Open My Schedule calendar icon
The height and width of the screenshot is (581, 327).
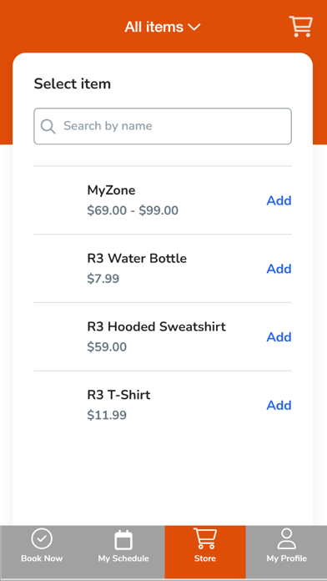click(123, 540)
